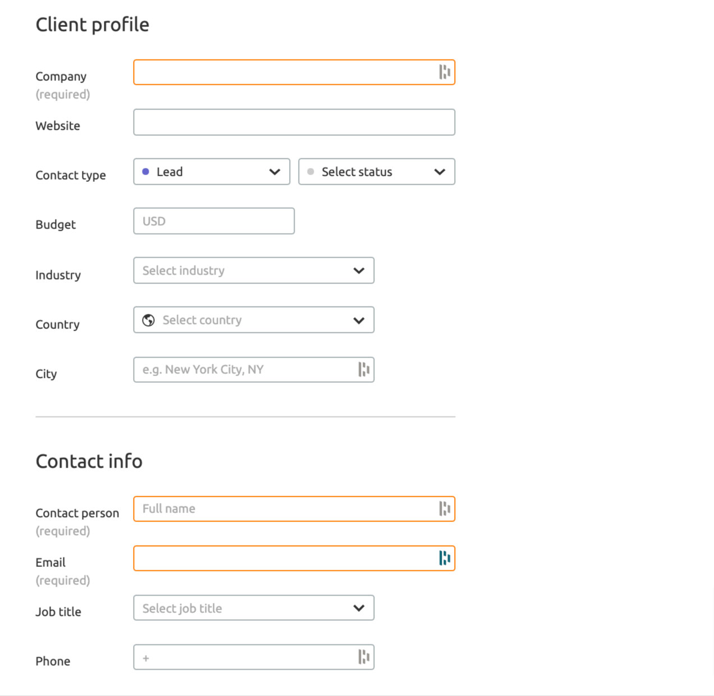Focus the Company input field
Image resolution: width=714 pixels, height=696 pixels.
coord(294,72)
